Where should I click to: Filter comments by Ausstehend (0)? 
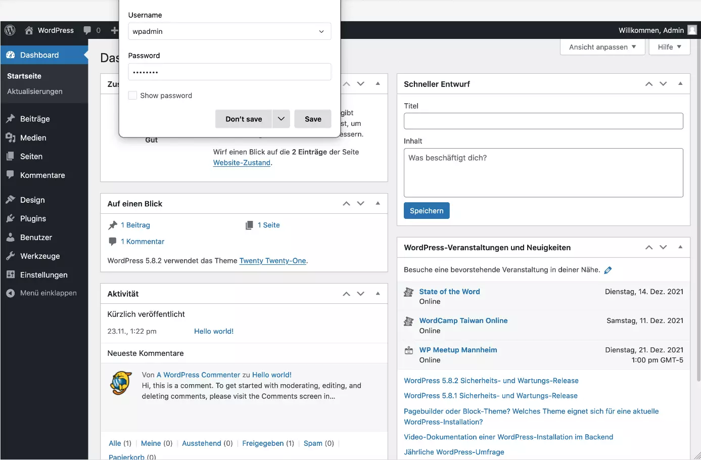click(x=207, y=443)
